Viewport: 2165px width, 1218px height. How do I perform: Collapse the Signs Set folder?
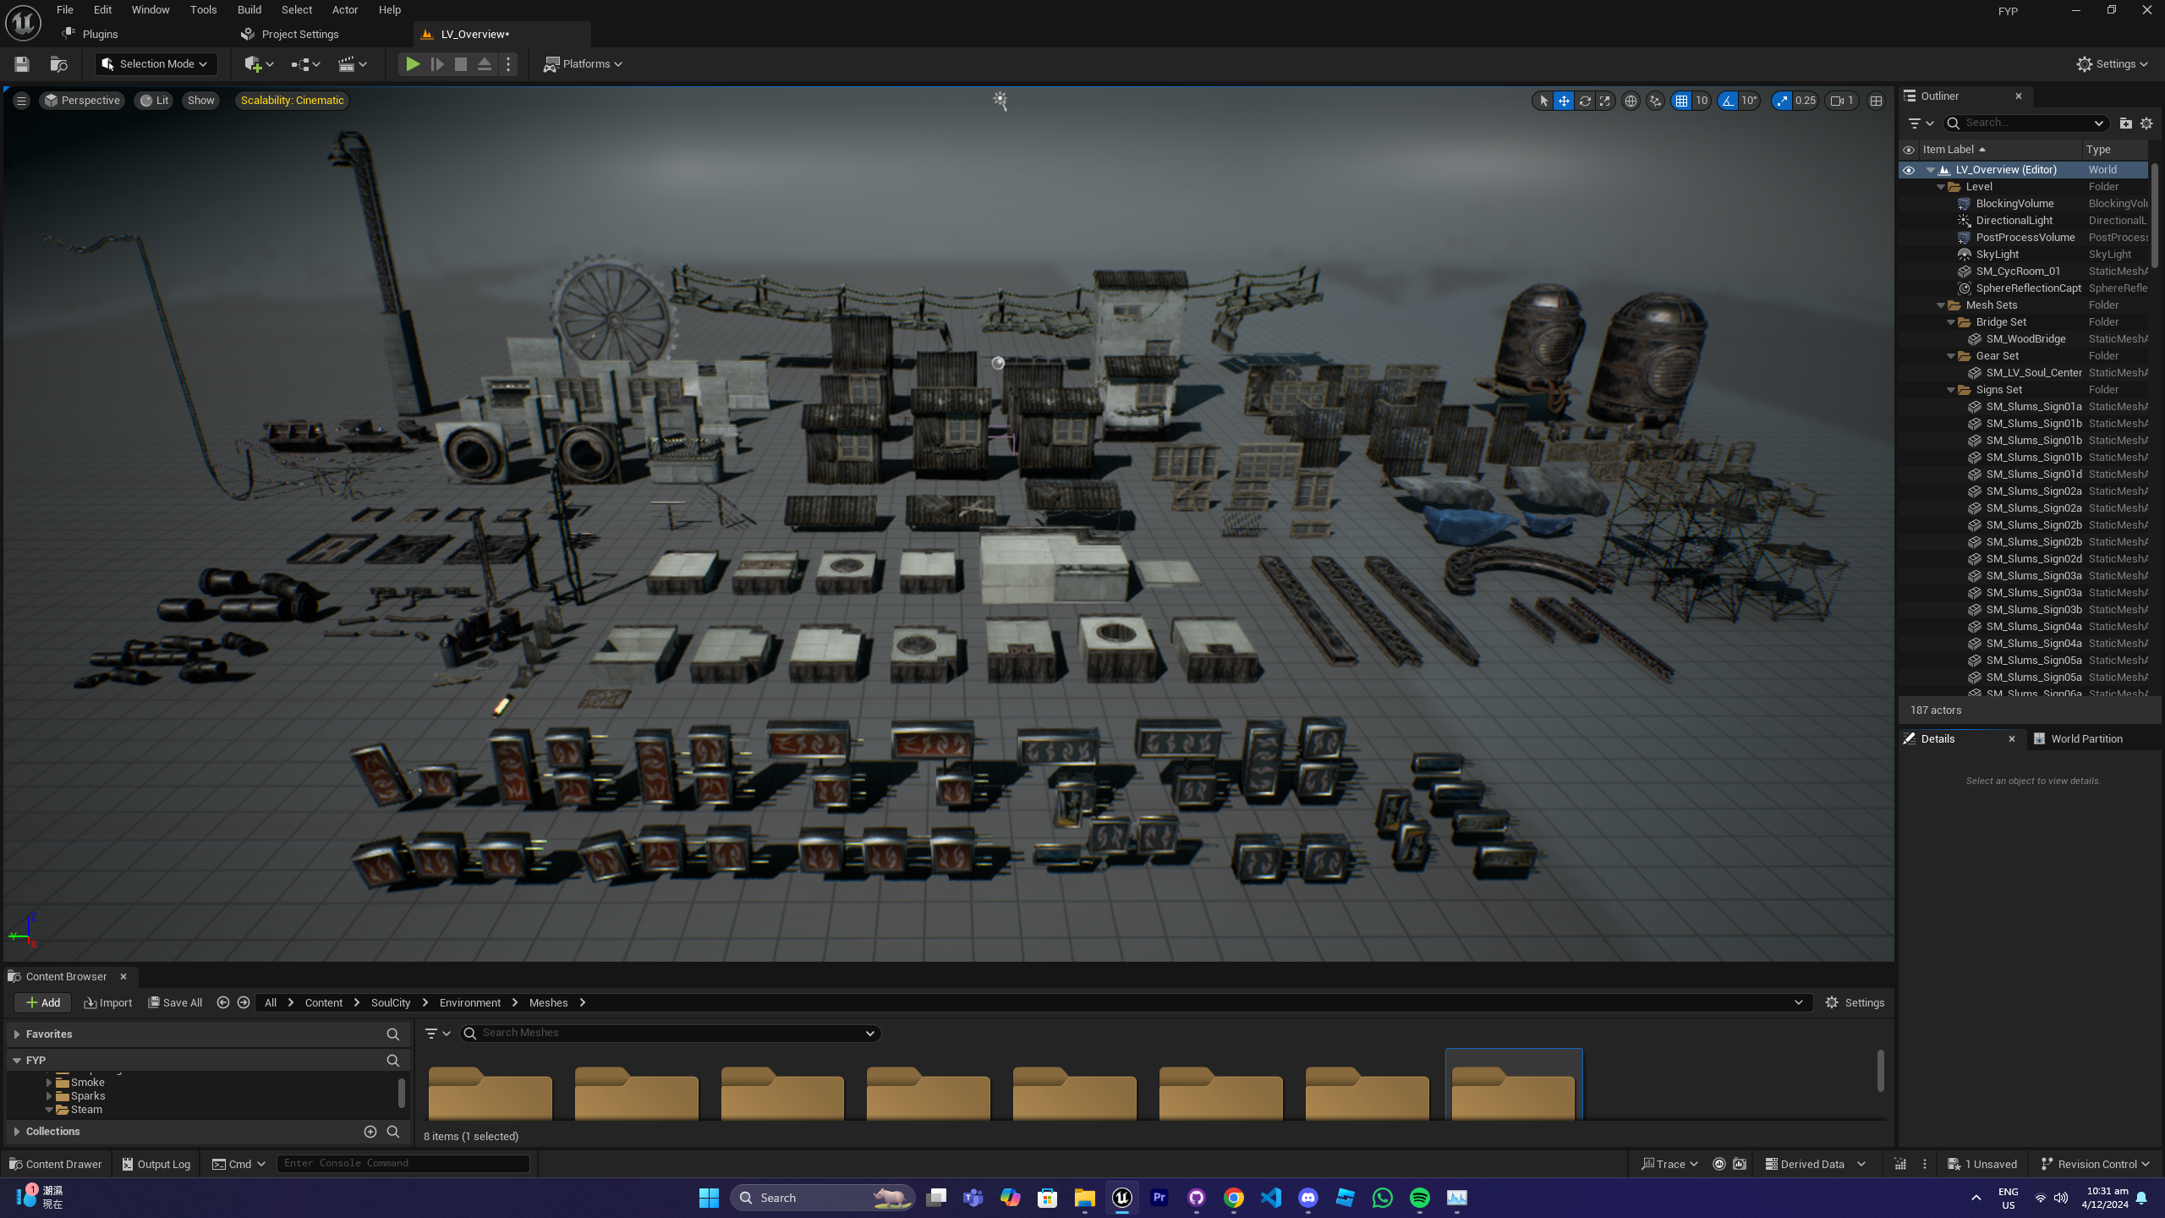(x=1951, y=390)
